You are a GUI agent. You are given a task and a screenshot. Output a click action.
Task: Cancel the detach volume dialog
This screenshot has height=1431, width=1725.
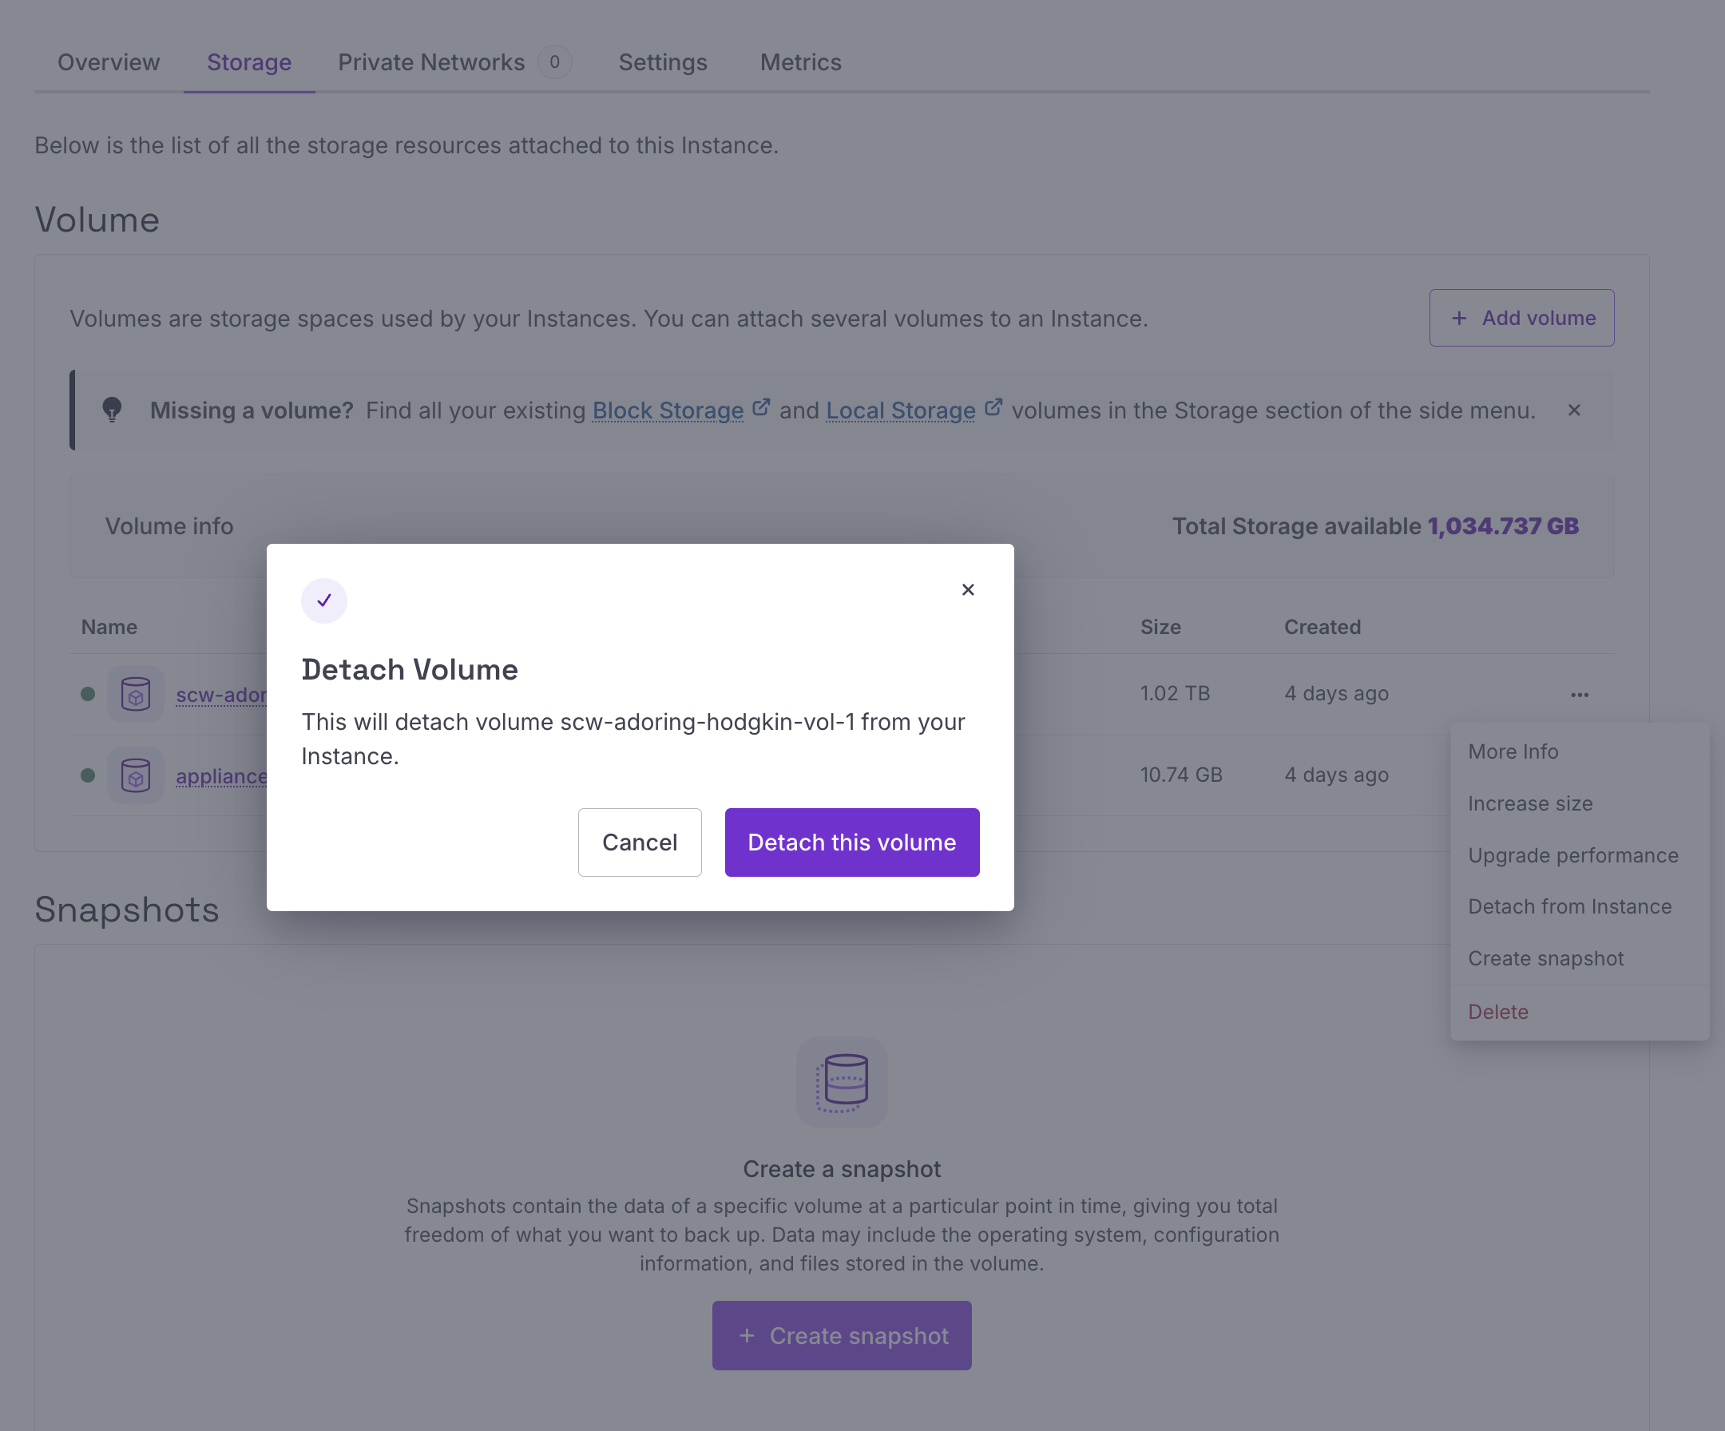pyautogui.click(x=640, y=842)
